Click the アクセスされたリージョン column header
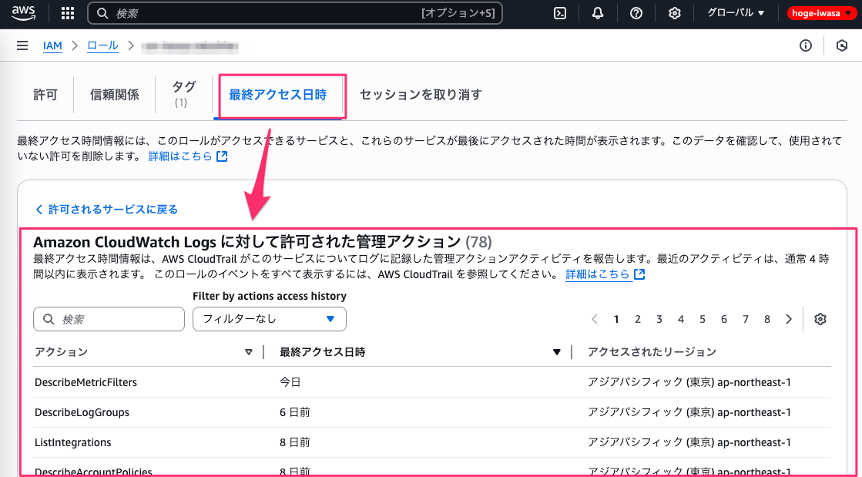The width and height of the screenshot is (862, 477). (652, 352)
